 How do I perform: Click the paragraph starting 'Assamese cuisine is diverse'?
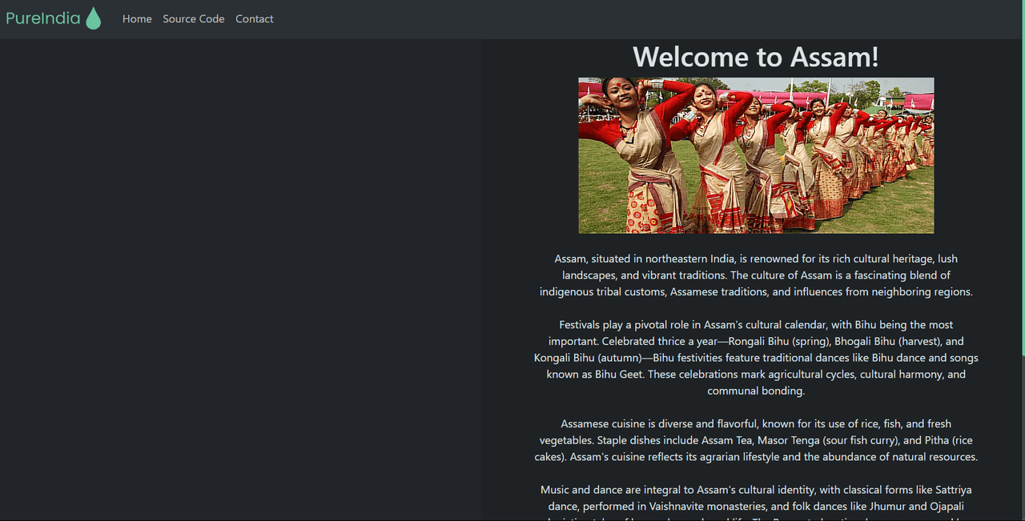coord(755,440)
